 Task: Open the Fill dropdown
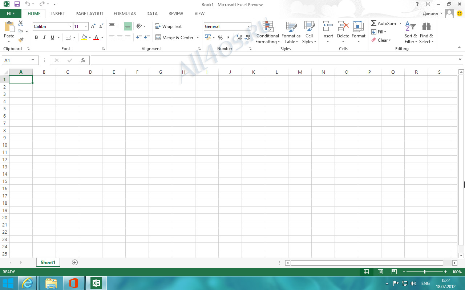coord(379,32)
